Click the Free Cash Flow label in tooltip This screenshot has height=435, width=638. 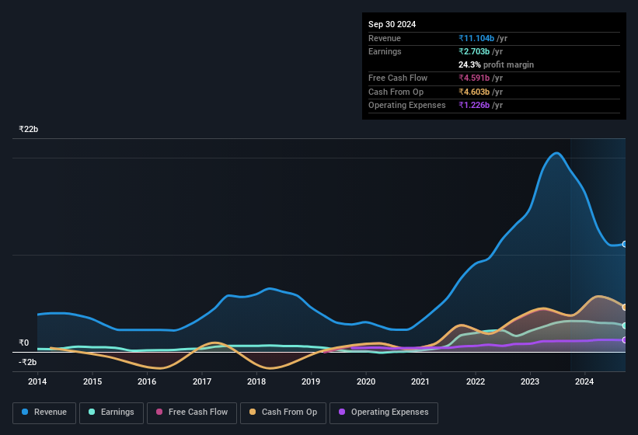(398, 78)
